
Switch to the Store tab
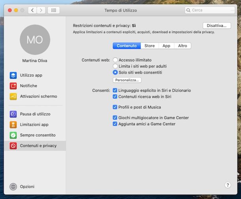pyautogui.click(x=150, y=46)
